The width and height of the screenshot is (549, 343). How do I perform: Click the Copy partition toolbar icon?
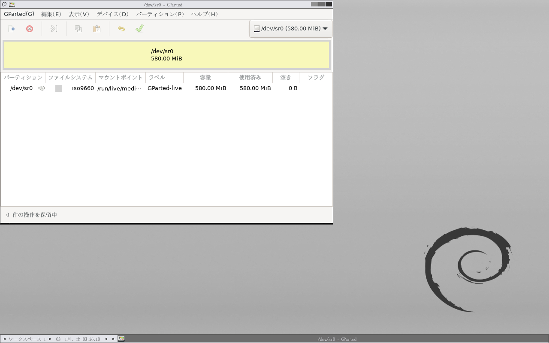coord(78,29)
